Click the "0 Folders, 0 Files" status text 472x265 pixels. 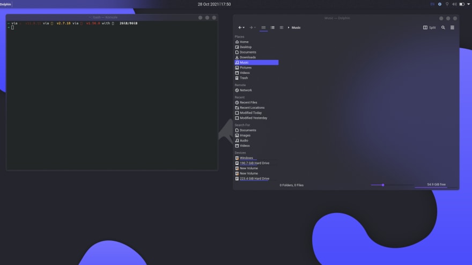click(x=291, y=185)
